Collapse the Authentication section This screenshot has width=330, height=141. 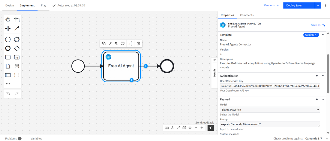323,76
